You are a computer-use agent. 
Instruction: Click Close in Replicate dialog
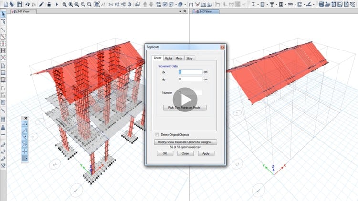(185, 153)
